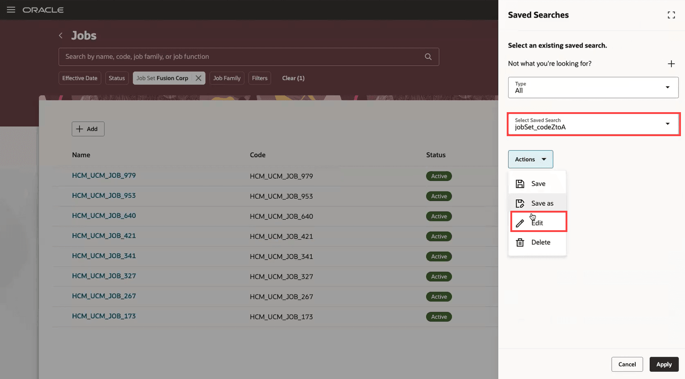Open the hamburger navigation menu
Screen dimensions: 685x379
pos(11,10)
